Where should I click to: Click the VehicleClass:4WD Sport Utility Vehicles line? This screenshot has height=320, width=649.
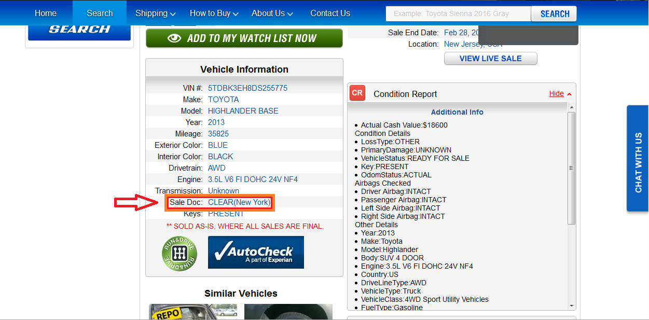pyautogui.click(x=425, y=299)
